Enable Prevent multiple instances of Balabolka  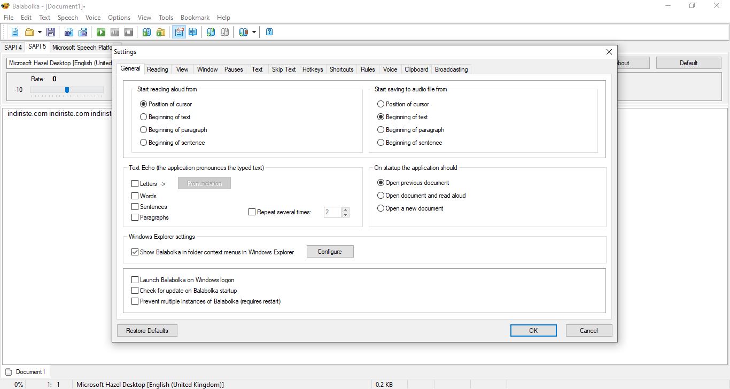click(135, 301)
